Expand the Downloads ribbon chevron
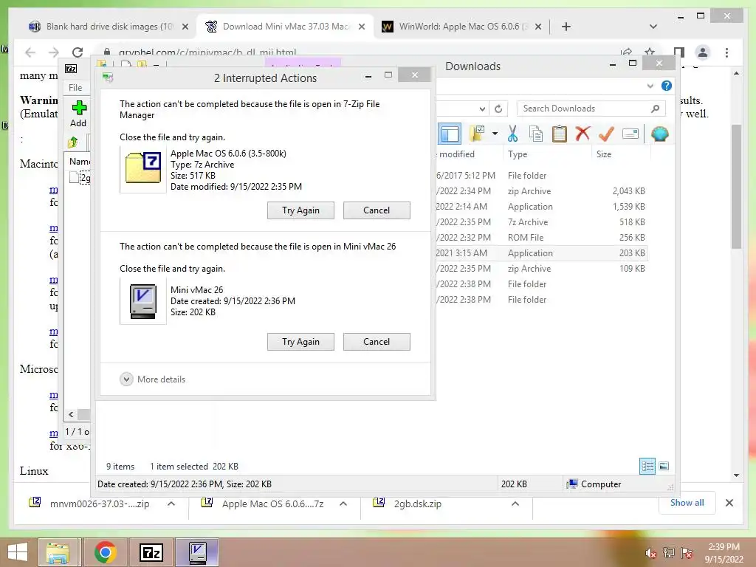The height and width of the screenshot is (567, 756). click(x=650, y=86)
